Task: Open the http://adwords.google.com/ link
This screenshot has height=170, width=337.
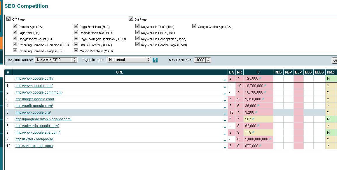Action: (x=37, y=126)
